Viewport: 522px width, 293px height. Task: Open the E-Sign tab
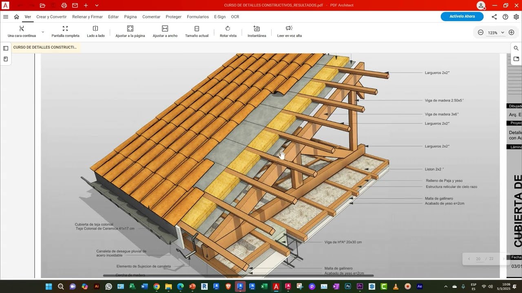tap(220, 17)
